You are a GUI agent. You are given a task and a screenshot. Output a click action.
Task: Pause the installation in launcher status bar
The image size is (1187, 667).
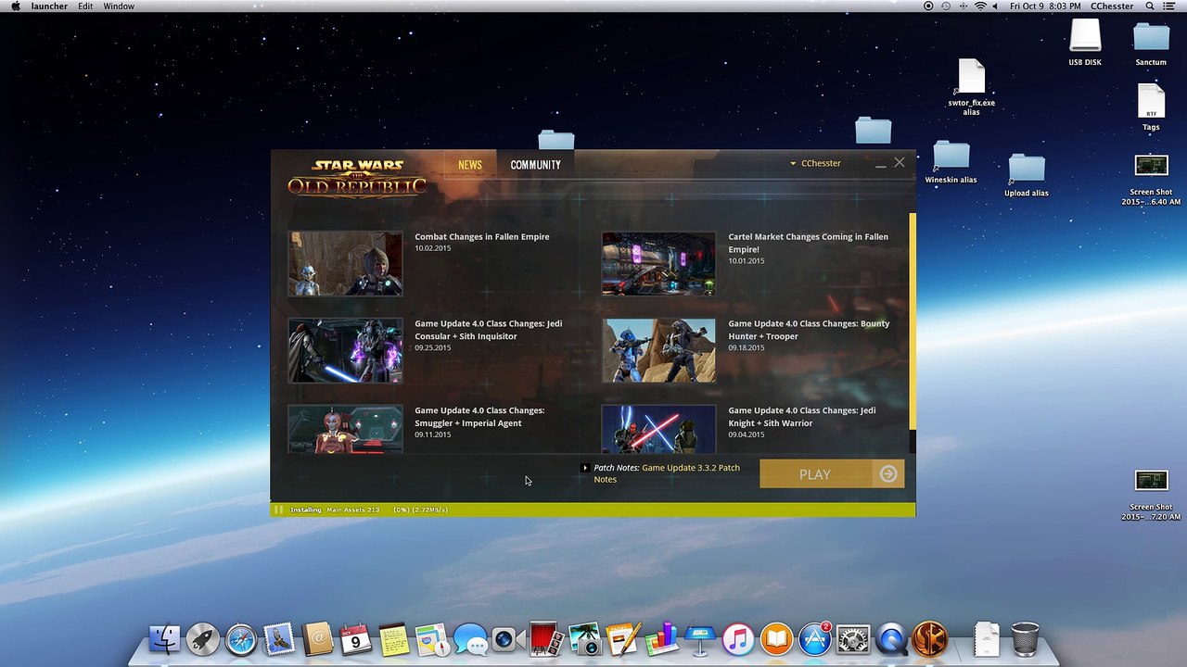tap(277, 510)
